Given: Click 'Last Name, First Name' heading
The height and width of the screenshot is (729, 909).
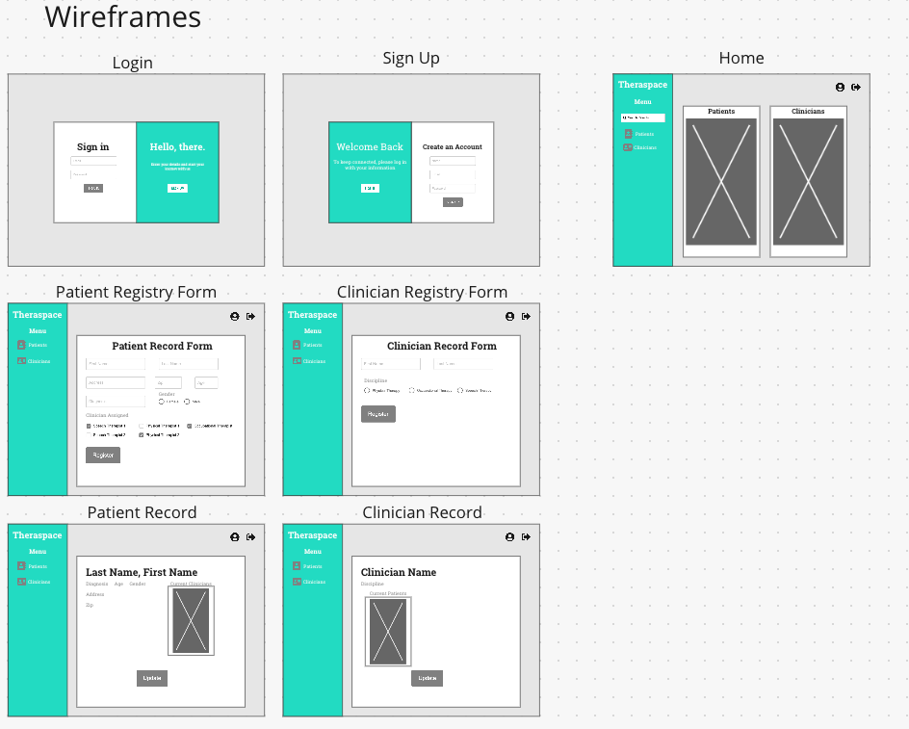Looking at the screenshot, I should [142, 572].
